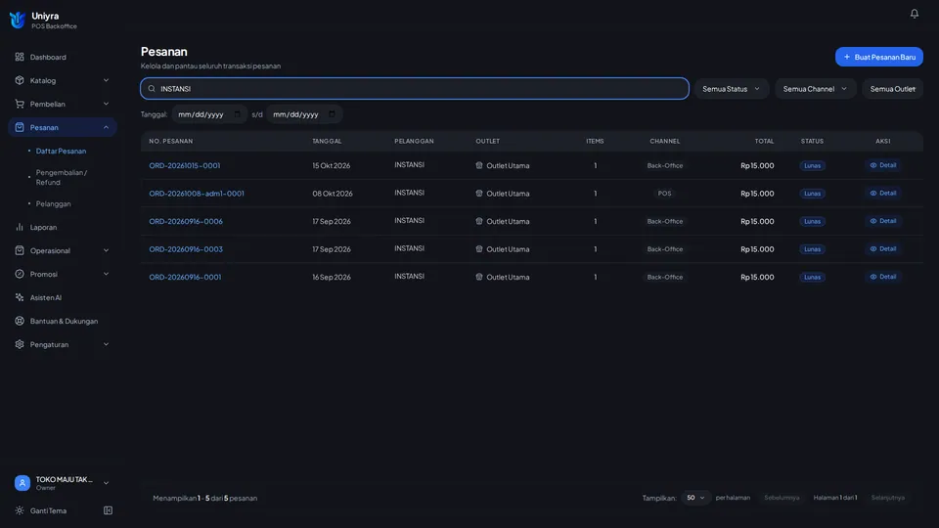Open order link ORD-20260916-0001
Viewport: 939px width, 528px height.
coord(185,277)
